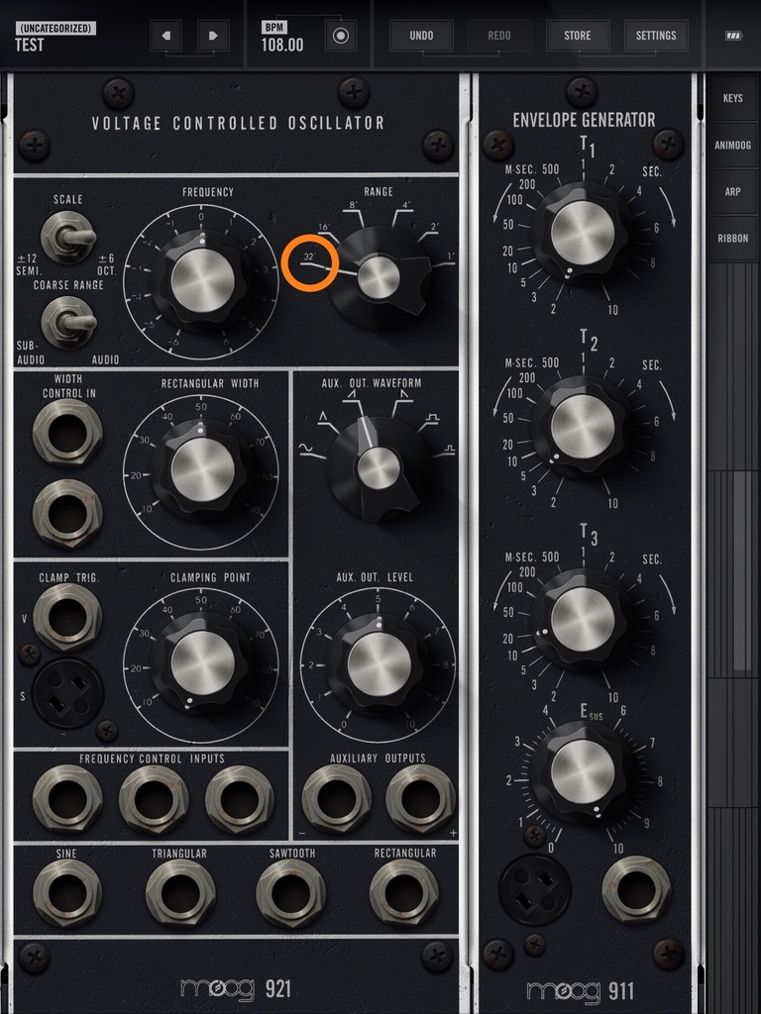Tap the 911 envelope output jack

[x=636, y=889]
